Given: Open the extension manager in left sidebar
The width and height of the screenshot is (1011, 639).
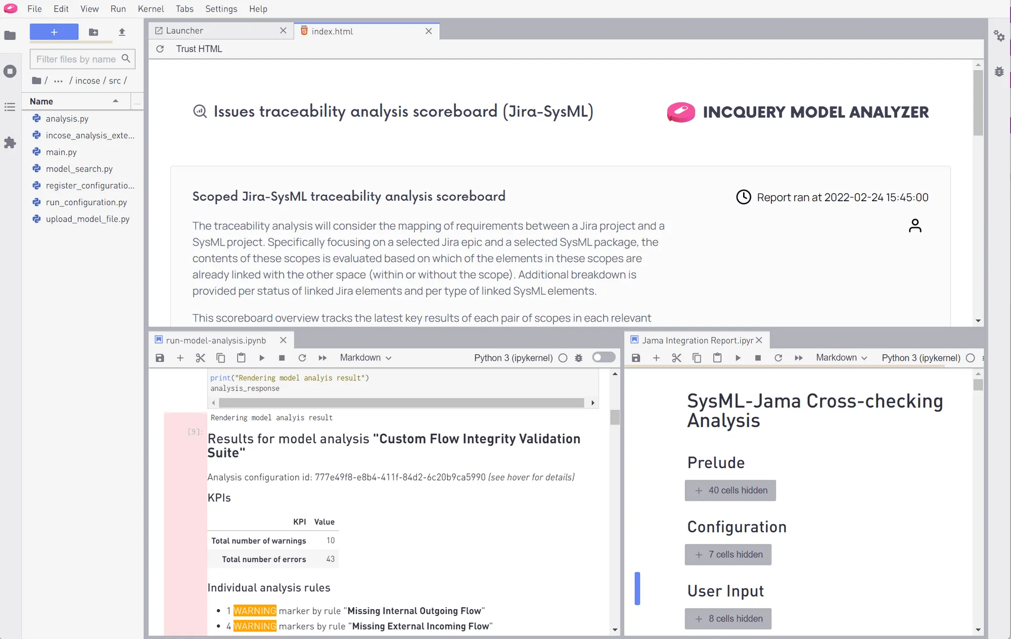Looking at the screenshot, I should tap(10, 143).
